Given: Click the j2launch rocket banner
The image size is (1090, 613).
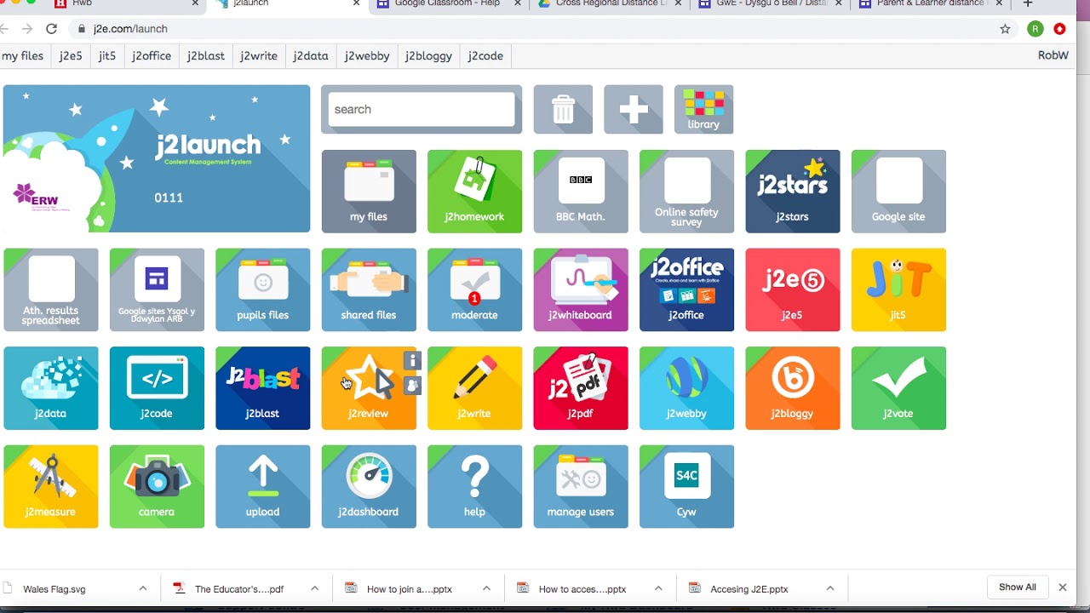Looking at the screenshot, I should pos(157,158).
